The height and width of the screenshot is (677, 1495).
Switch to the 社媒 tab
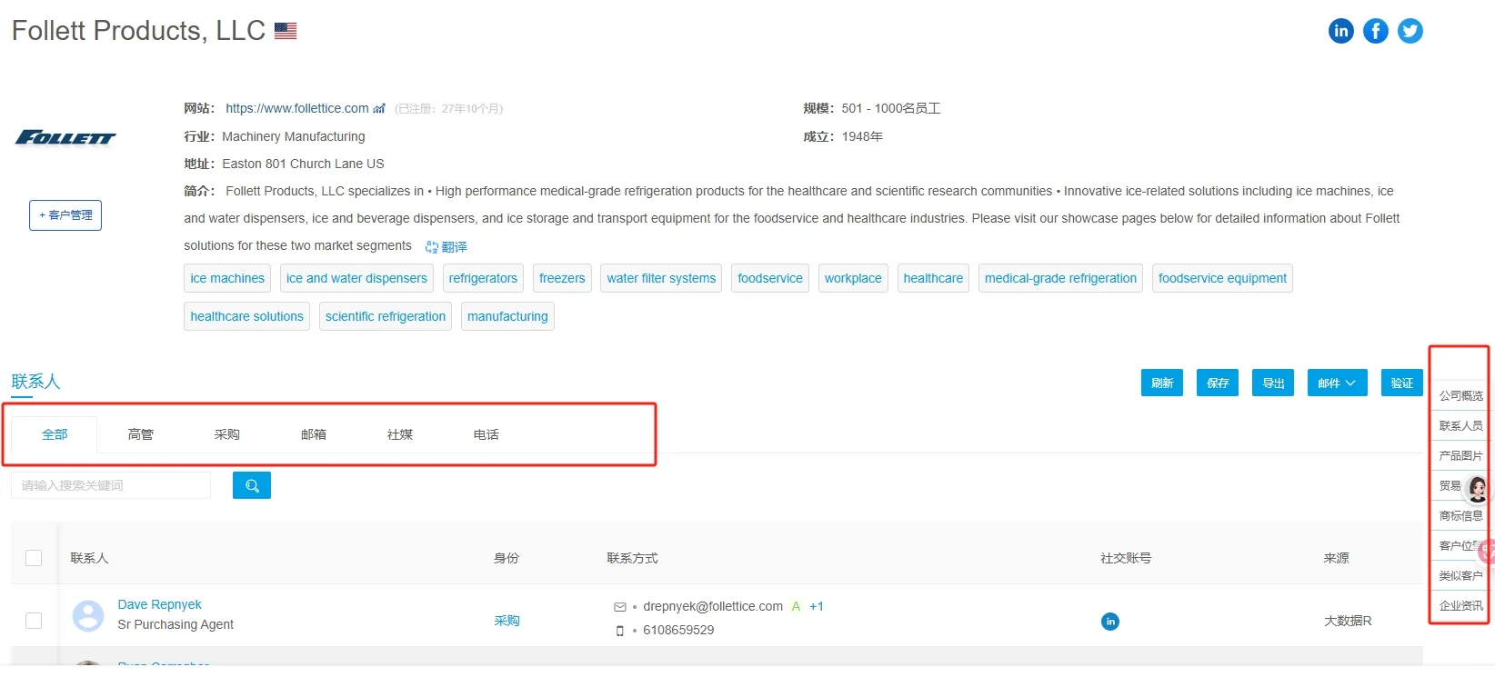pos(400,434)
